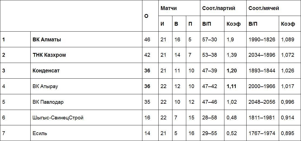Click the Соот./мячей header
This screenshot has width=301, height=141.
(264, 8)
